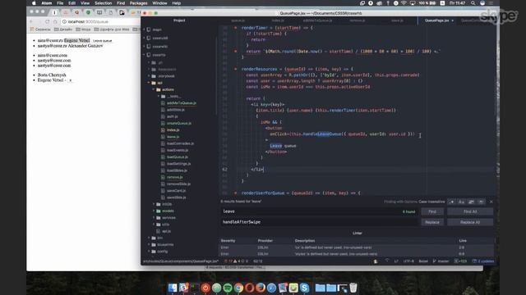The width and height of the screenshot is (526, 295).
Task: Open the Find menu
Action: pos(121,3)
